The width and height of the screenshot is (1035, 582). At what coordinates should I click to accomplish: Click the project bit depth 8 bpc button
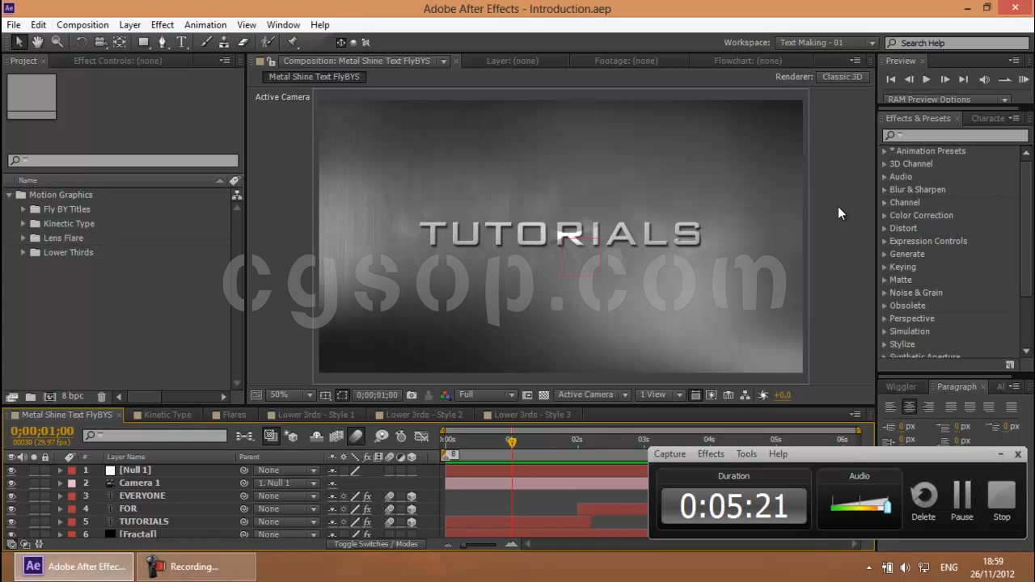[x=73, y=397]
